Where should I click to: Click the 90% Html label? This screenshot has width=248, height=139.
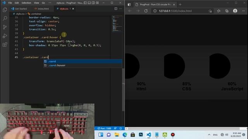pyautogui.click(x=141, y=86)
